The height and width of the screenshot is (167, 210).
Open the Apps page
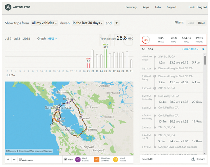click(146, 7)
